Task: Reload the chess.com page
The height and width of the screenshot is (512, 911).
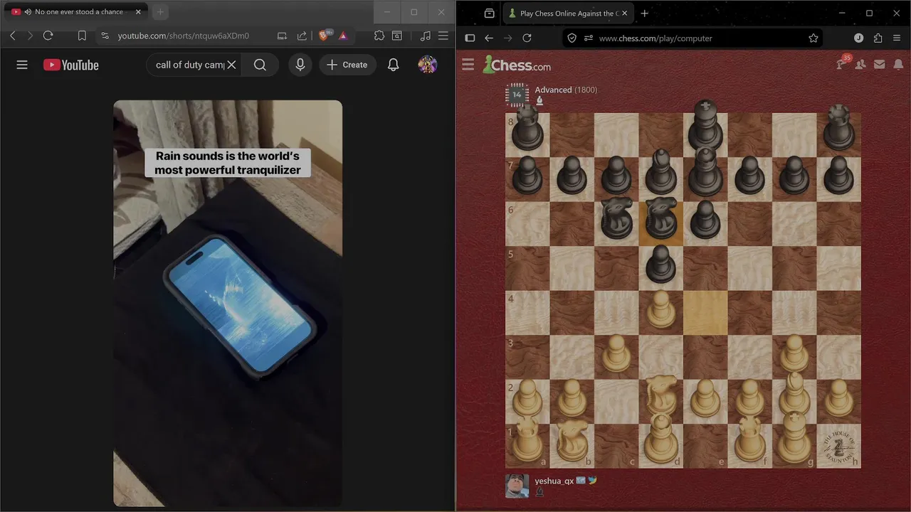Action: (527, 38)
